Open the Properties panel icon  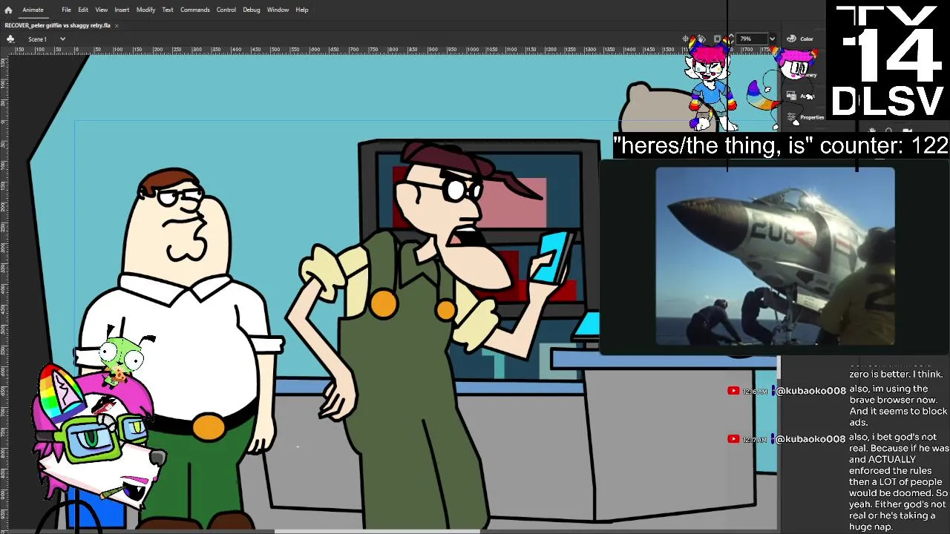[x=791, y=117]
